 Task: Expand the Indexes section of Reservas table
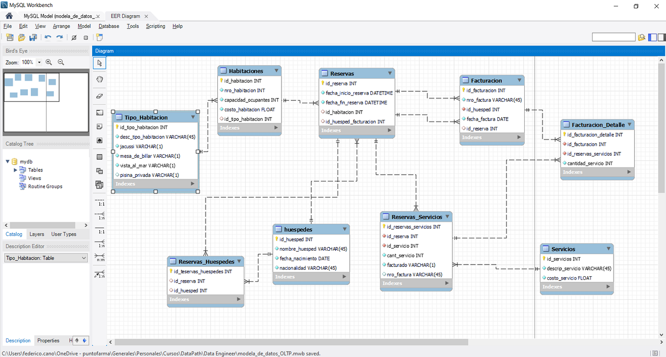pyautogui.click(x=390, y=130)
